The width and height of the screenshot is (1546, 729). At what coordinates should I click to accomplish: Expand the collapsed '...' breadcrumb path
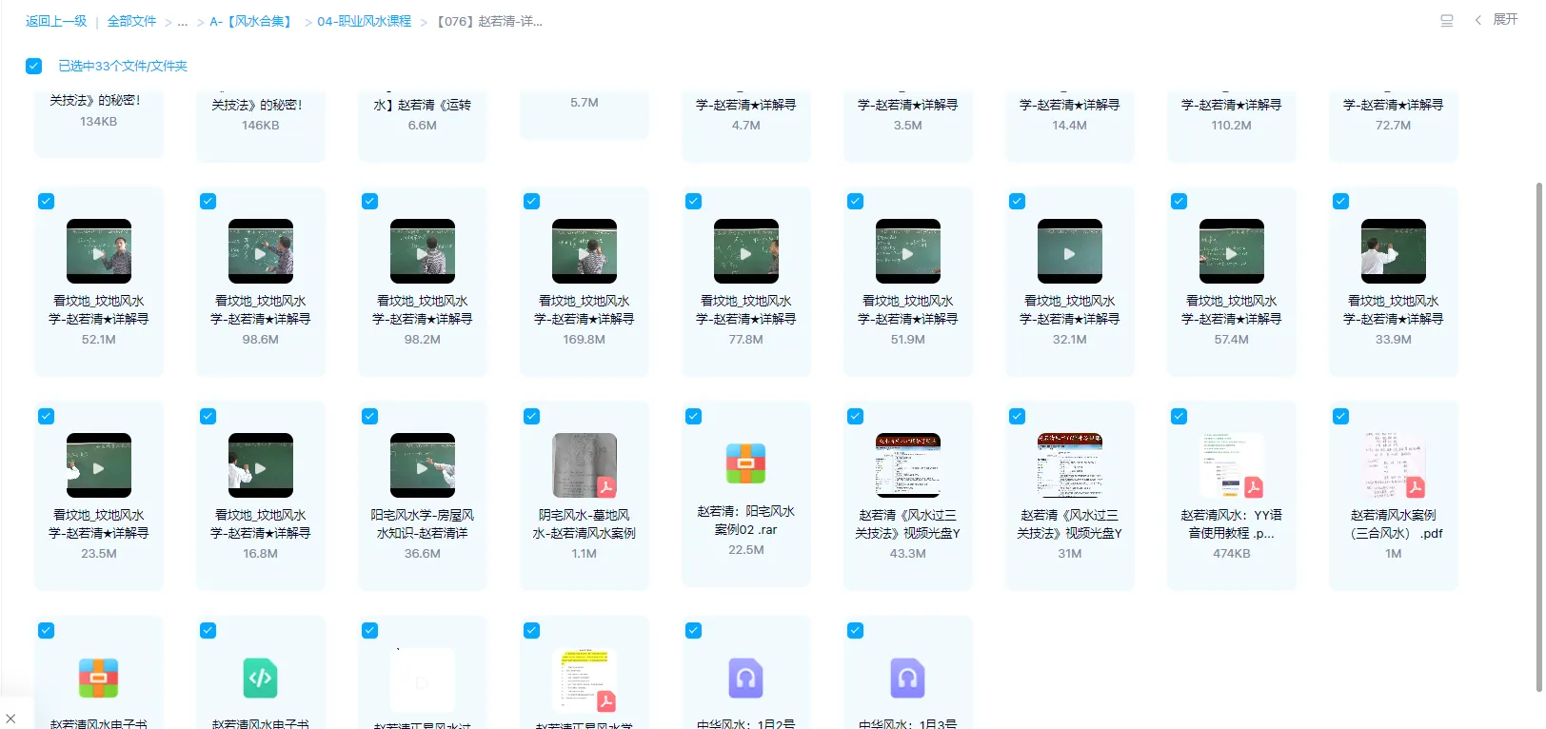(183, 21)
